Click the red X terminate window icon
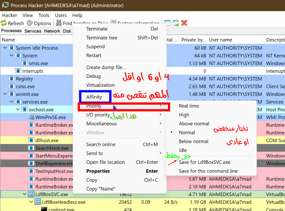Image resolution: width=285 pixels, height=211 pixels. pos(184,23)
